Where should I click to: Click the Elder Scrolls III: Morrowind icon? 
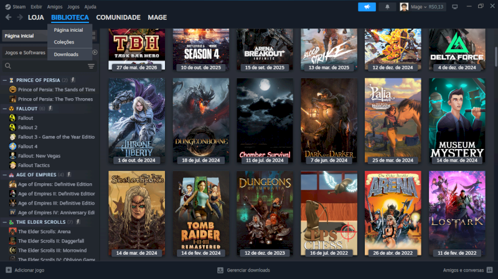pyautogui.click(x=12, y=250)
